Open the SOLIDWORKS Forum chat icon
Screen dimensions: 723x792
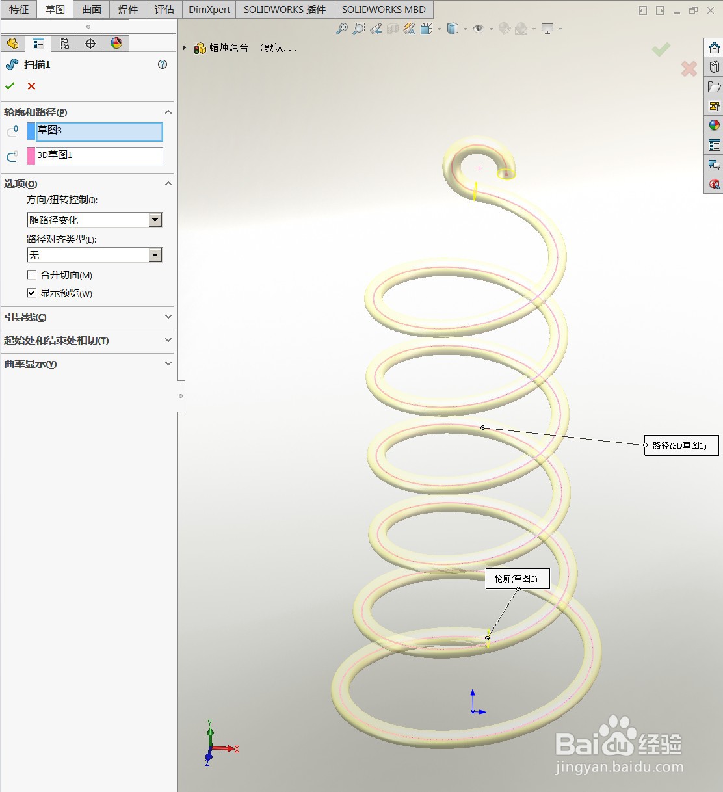(714, 165)
